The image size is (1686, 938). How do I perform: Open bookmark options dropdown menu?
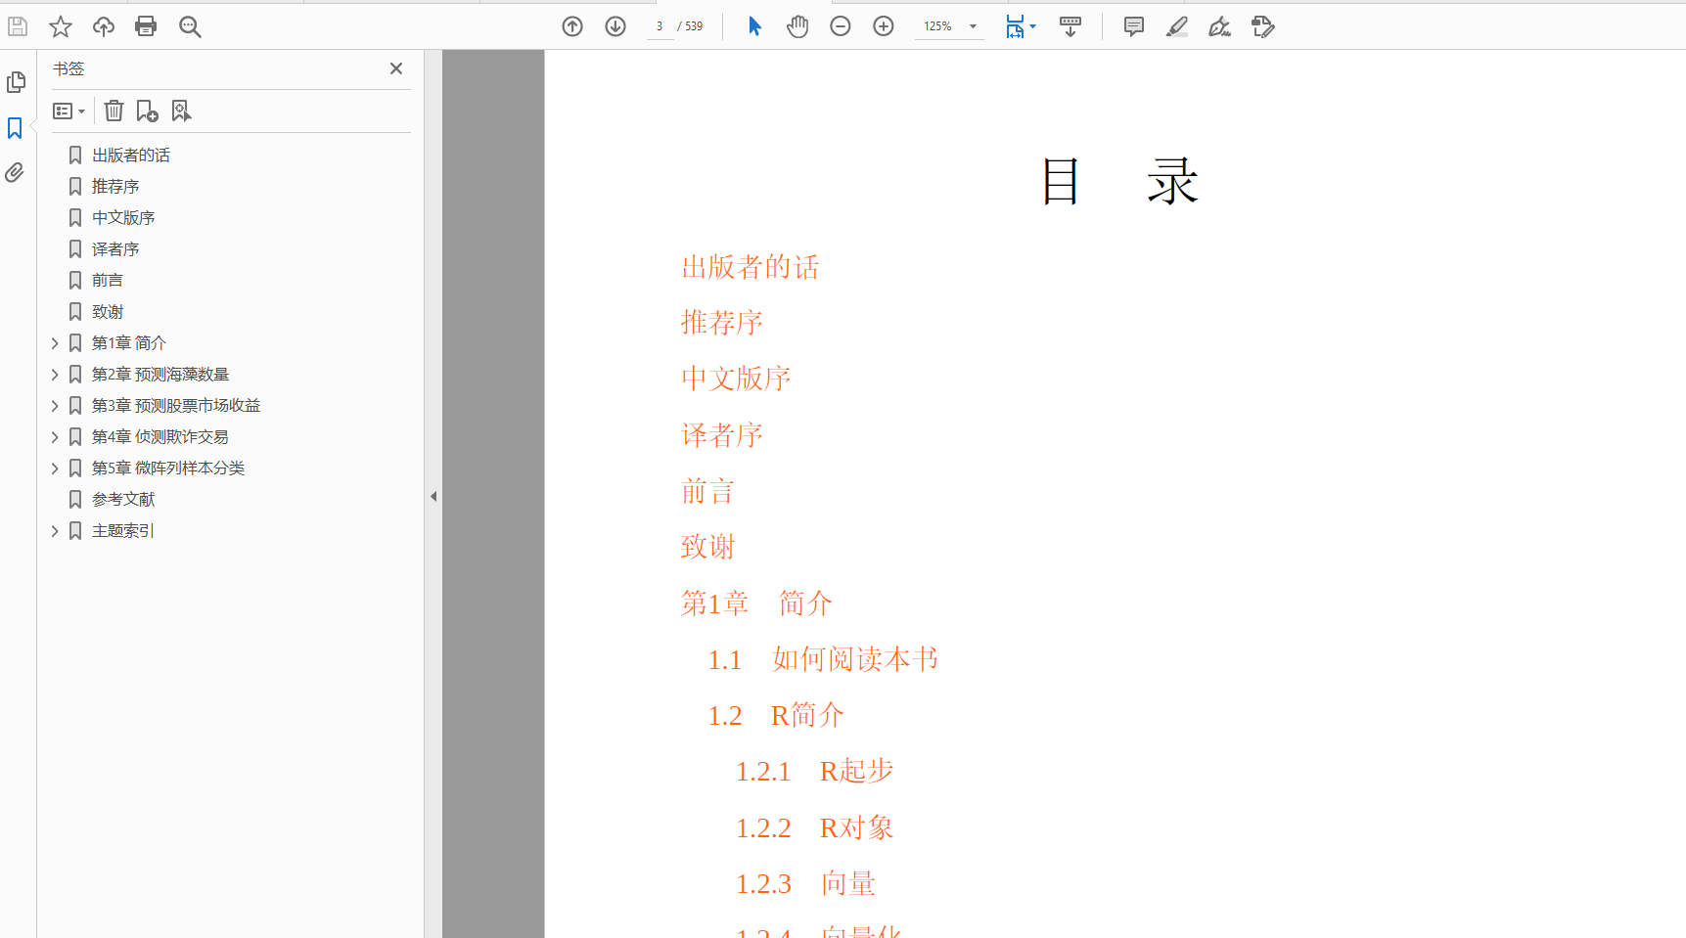[x=68, y=111]
